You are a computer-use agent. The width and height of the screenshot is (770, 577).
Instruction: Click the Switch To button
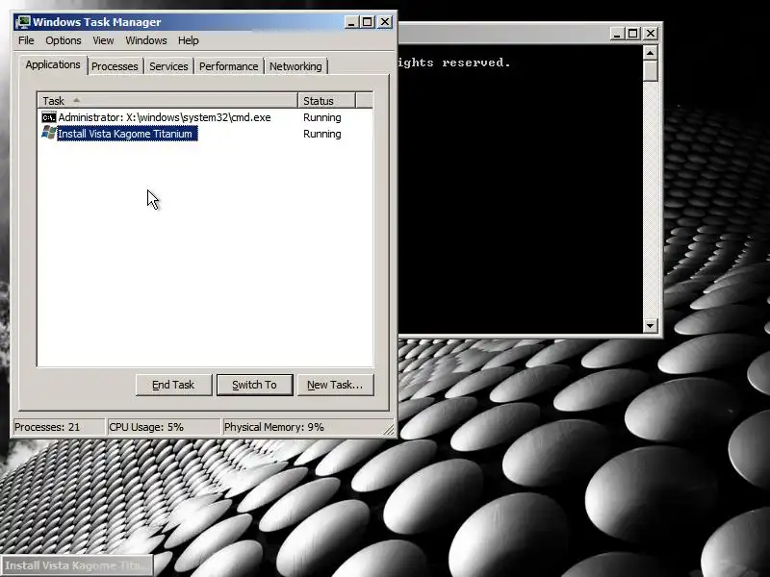[x=254, y=385]
